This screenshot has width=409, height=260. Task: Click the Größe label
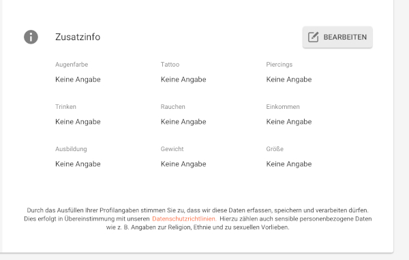pos(275,149)
